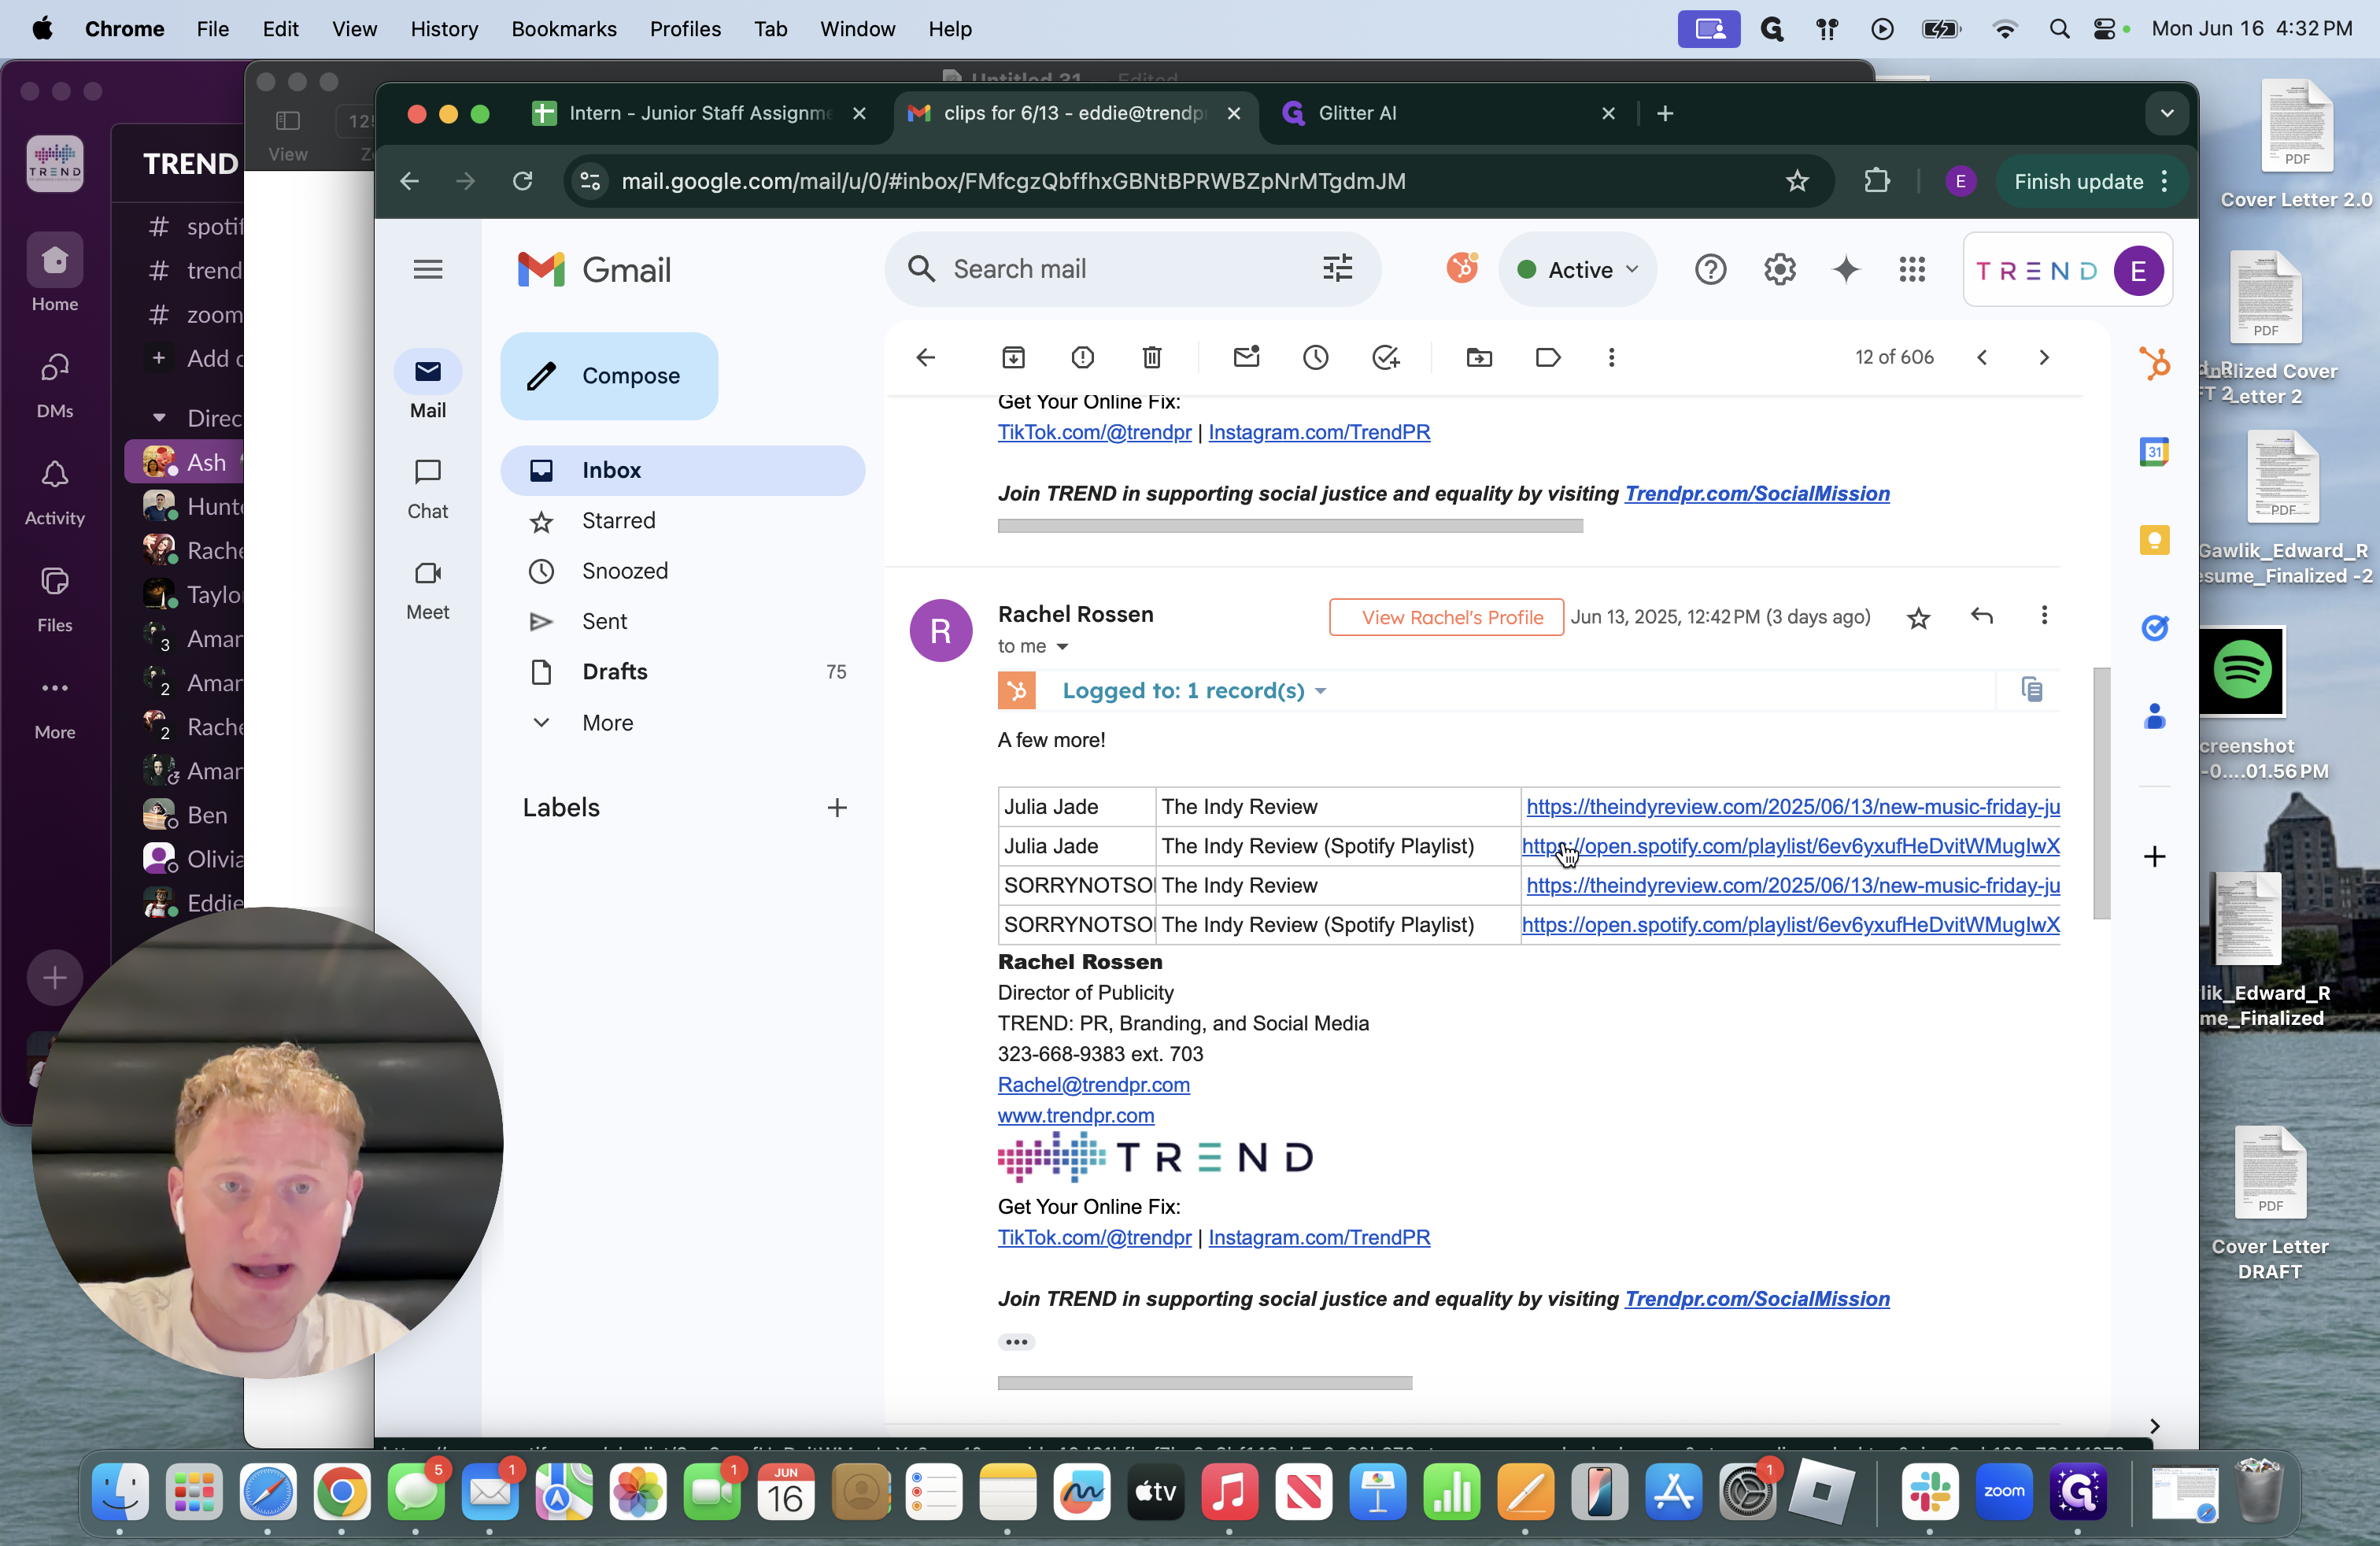Open Slack from the Dock
The width and height of the screenshot is (2380, 1546).
tap(1929, 1491)
